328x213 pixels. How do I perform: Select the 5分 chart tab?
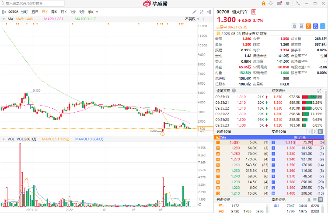click(x=82, y=12)
